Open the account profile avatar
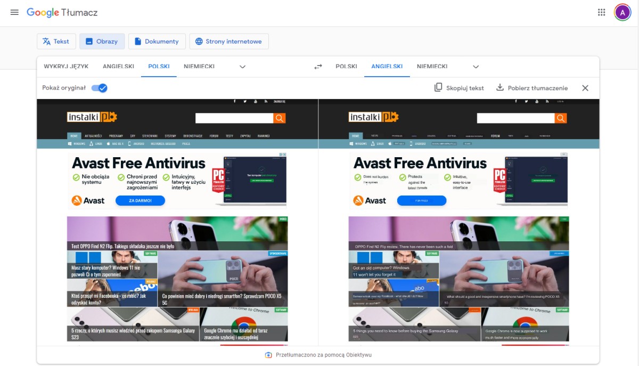The width and height of the screenshot is (639, 366). (622, 12)
